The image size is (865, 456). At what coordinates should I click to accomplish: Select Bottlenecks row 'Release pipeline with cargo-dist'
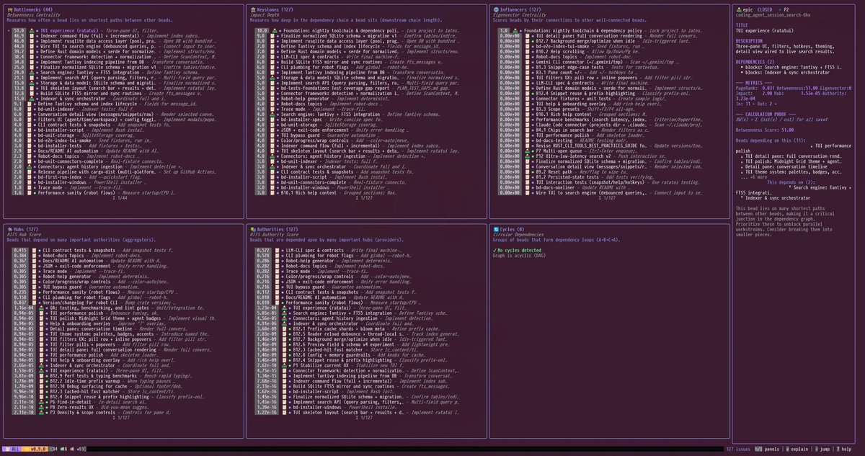click(x=115, y=171)
